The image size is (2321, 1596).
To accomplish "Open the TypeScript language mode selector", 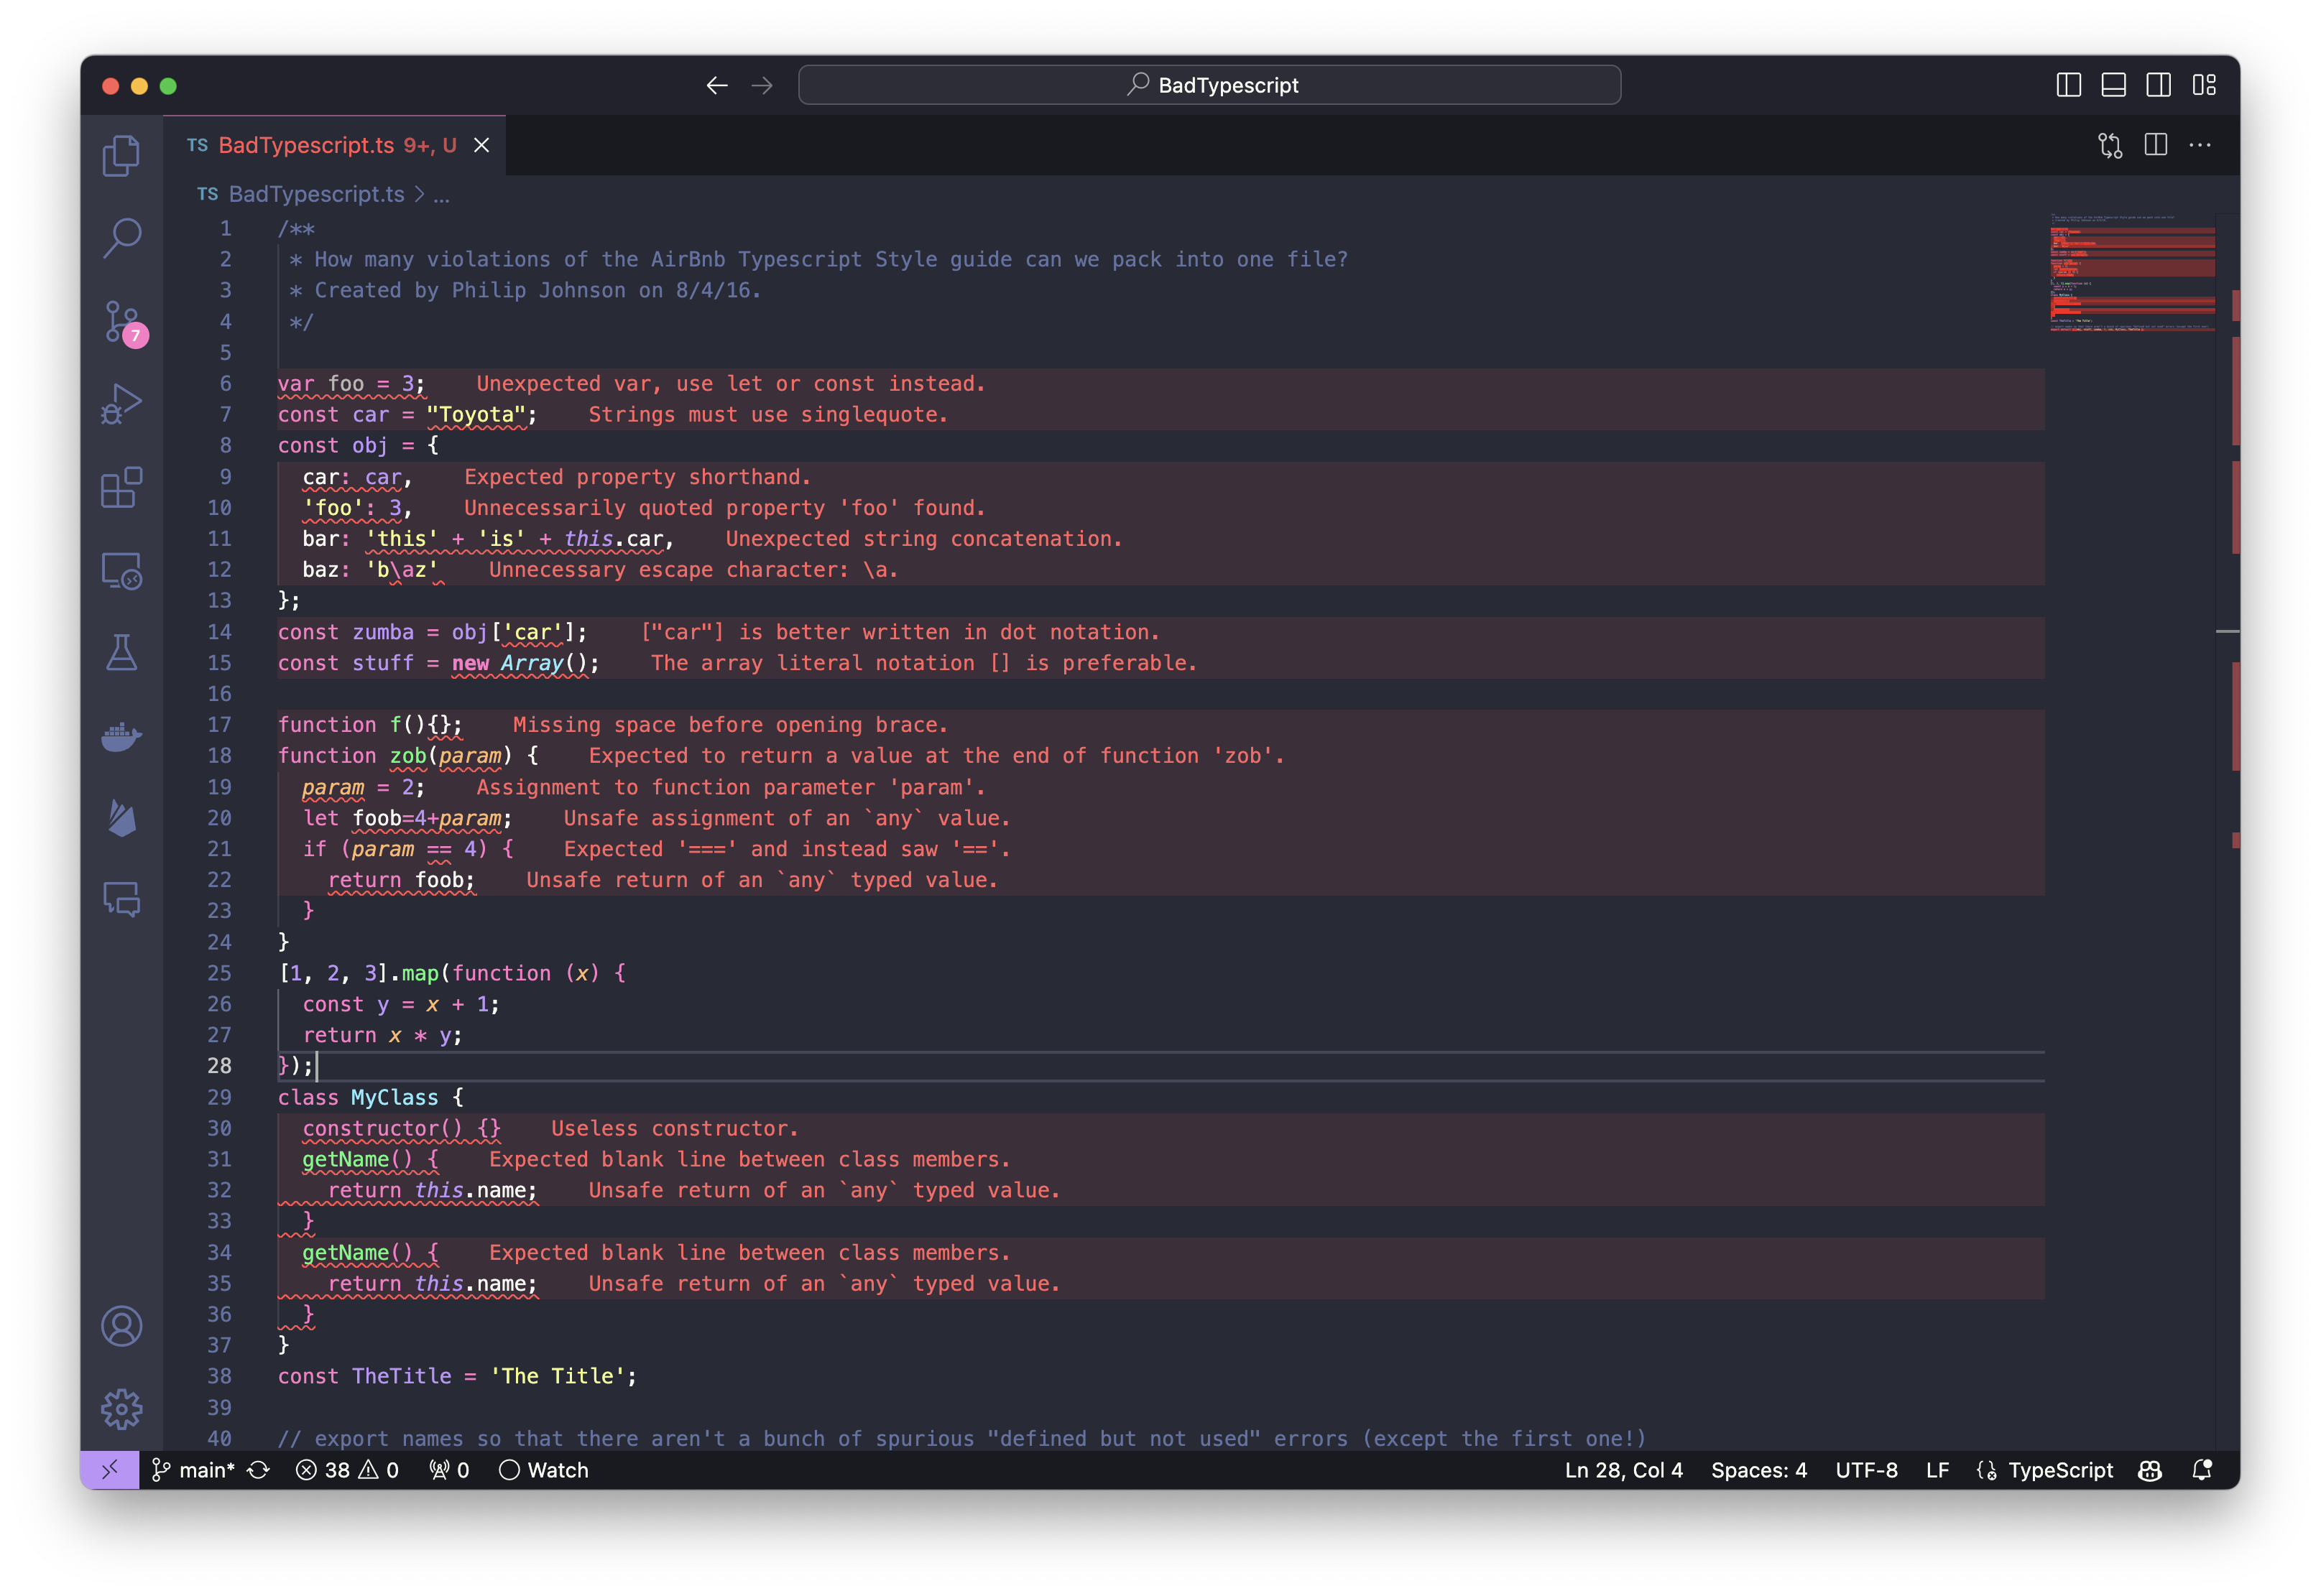I will [x=2059, y=1470].
